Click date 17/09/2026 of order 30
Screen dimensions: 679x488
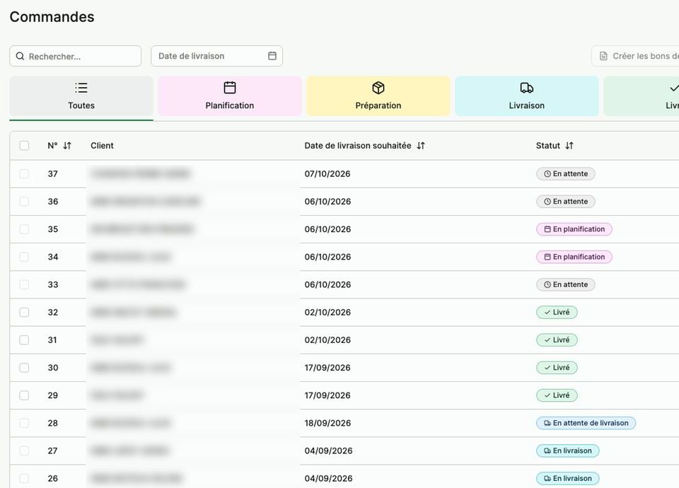(x=327, y=368)
